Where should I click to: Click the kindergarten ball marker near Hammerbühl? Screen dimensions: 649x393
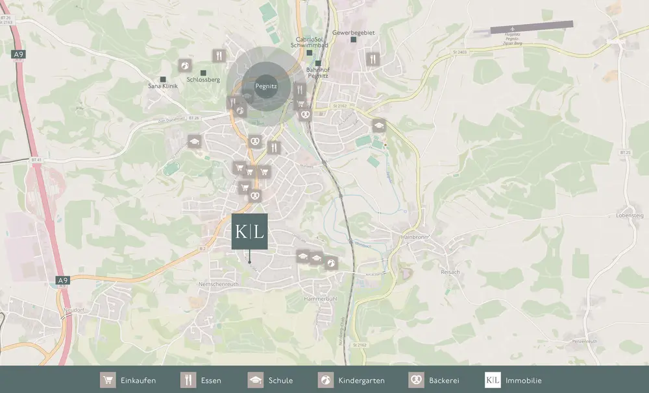tap(331, 263)
